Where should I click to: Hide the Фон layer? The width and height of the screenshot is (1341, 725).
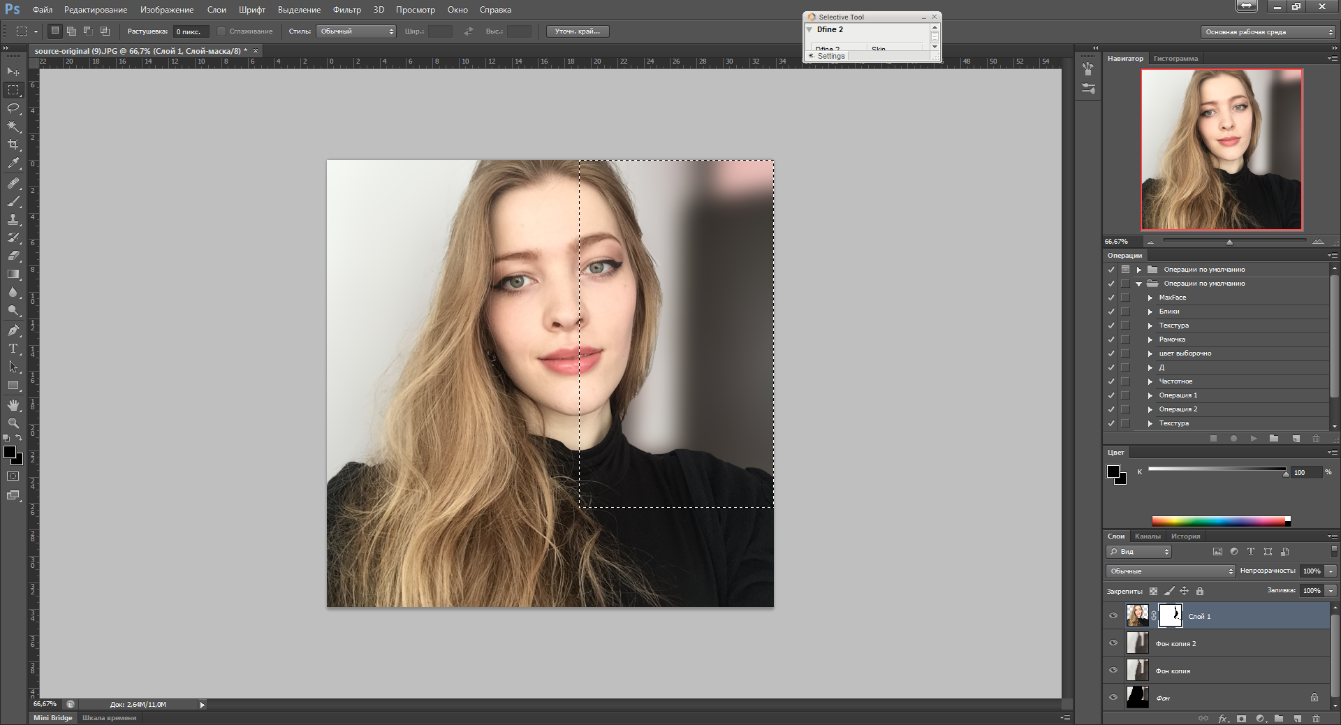pyautogui.click(x=1113, y=697)
